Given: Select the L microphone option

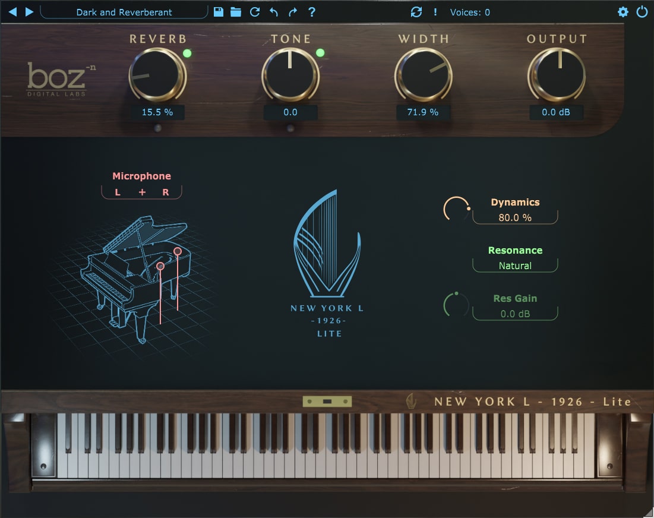Looking at the screenshot, I should tap(117, 191).
